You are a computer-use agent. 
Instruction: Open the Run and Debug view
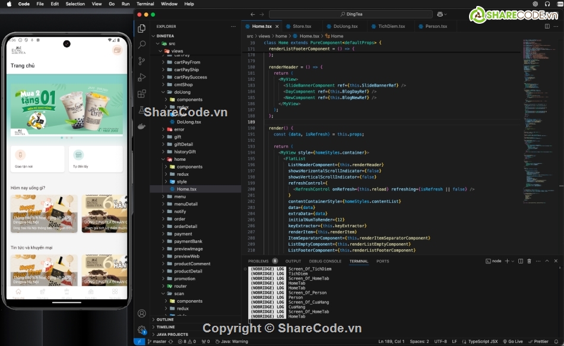coord(142,77)
